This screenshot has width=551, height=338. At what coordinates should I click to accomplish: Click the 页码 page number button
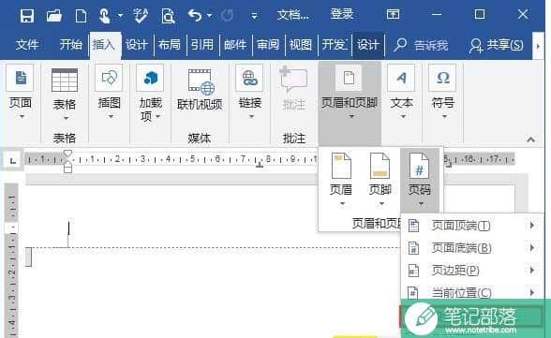click(420, 180)
